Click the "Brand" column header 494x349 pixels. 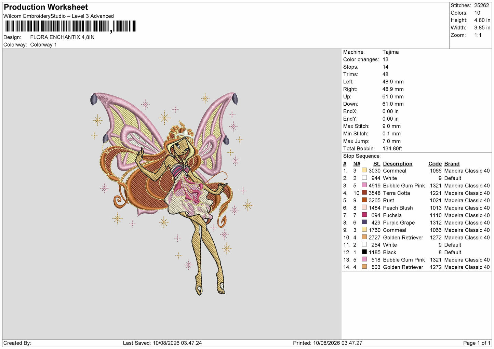(x=452, y=164)
